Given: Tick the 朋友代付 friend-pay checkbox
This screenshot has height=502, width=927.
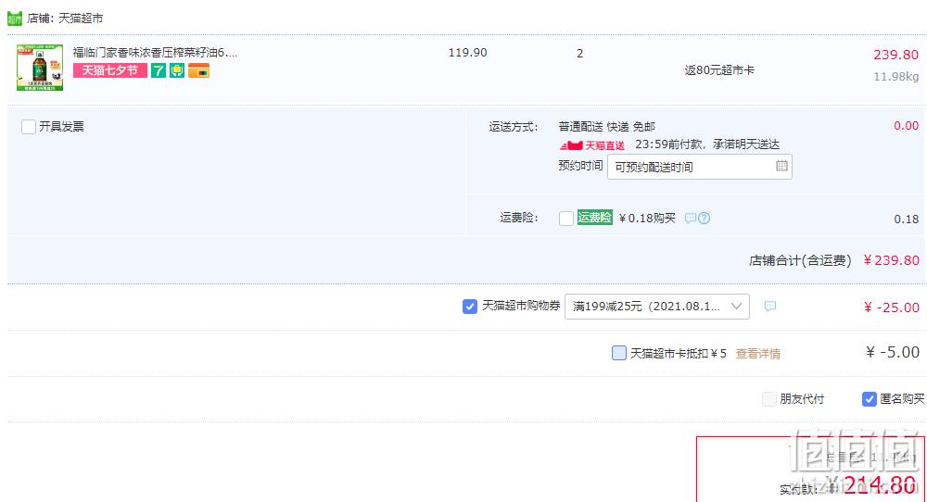Looking at the screenshot, I should click(x=768, y=399).
